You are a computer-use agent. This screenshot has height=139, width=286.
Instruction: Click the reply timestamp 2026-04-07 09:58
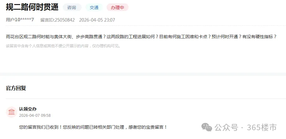35,116
